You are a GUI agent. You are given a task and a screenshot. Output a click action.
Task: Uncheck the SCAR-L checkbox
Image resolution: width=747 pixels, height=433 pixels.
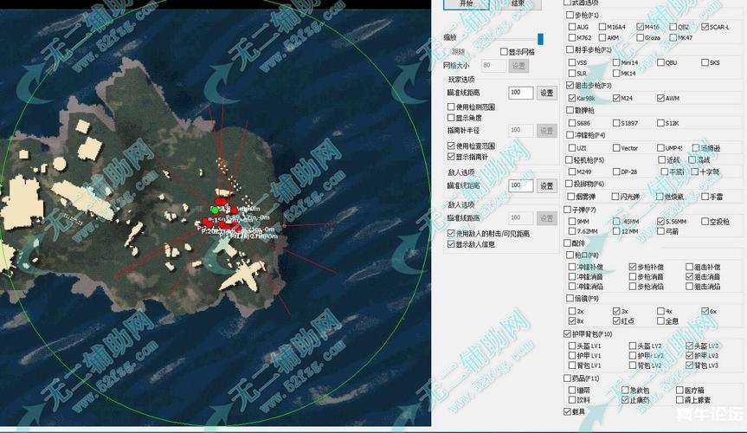coord(705,27)
